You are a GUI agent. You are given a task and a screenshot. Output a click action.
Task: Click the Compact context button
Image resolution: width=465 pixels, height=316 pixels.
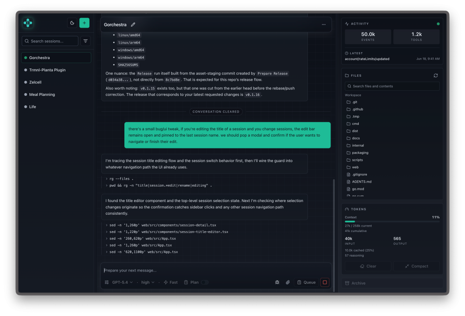coord(416,266)
